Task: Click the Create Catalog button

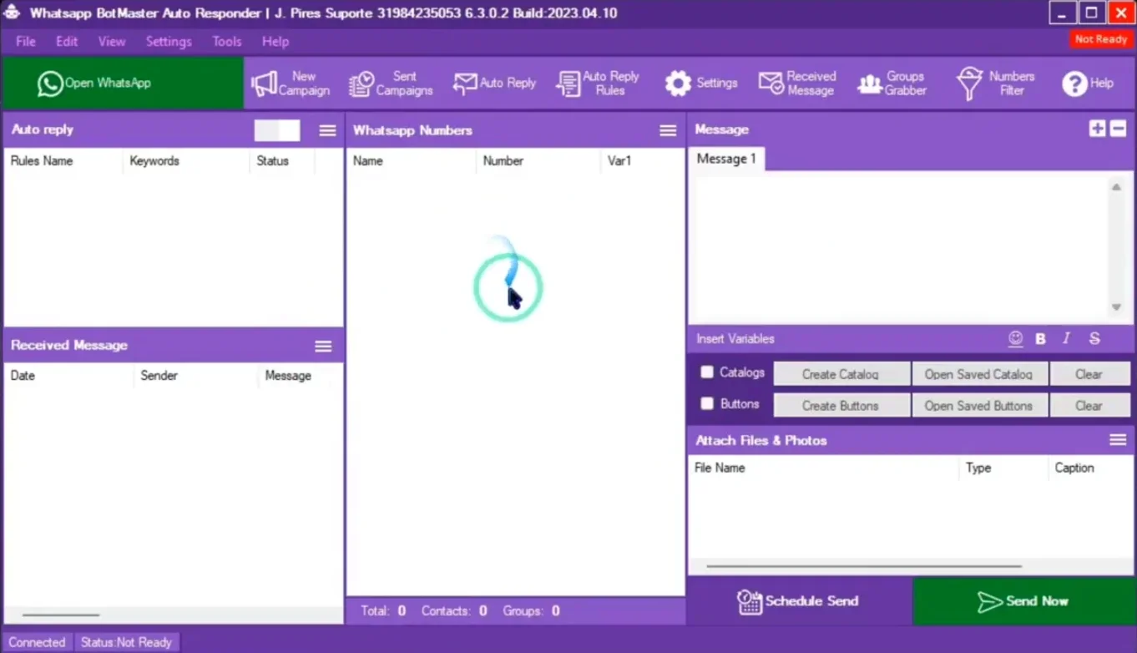Action: [841, 374]
